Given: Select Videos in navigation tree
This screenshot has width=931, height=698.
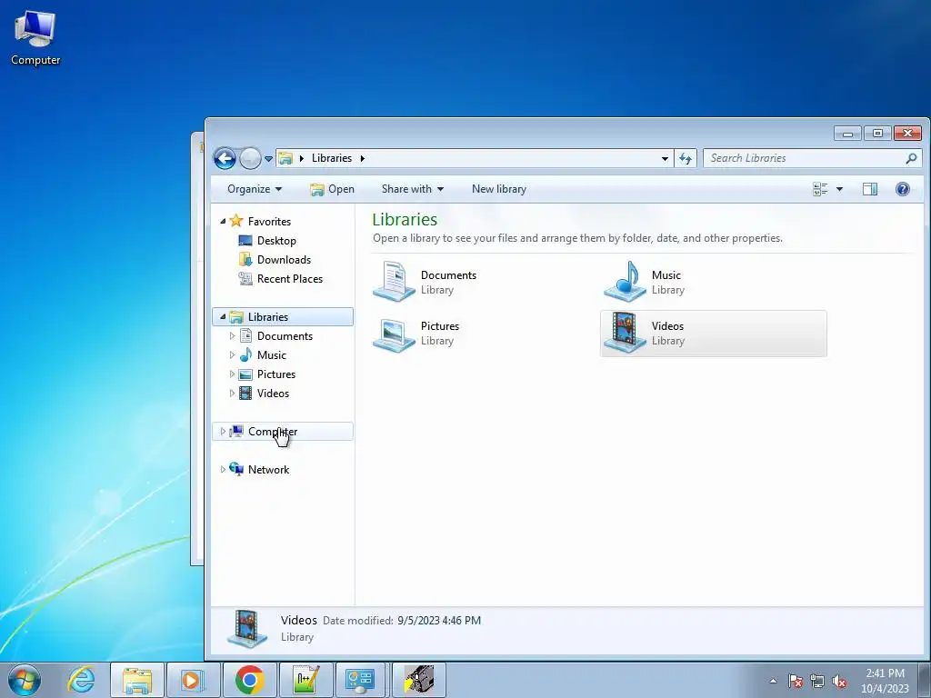Looking at the screenshot, I should 273,394.
